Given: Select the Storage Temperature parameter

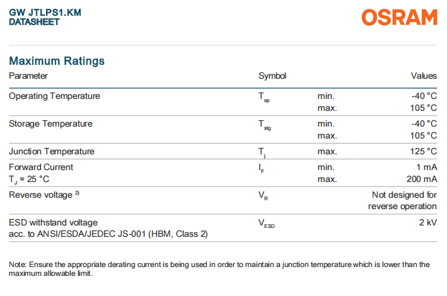Looking at the screenshot, I should 50,123.
